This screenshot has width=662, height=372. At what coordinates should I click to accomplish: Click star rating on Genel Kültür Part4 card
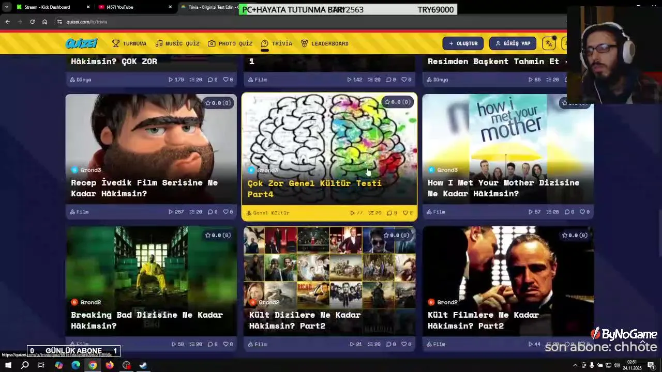click(x=397, y=102)
